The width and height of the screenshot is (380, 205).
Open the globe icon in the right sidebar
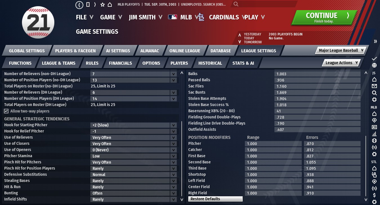(374, 66)
